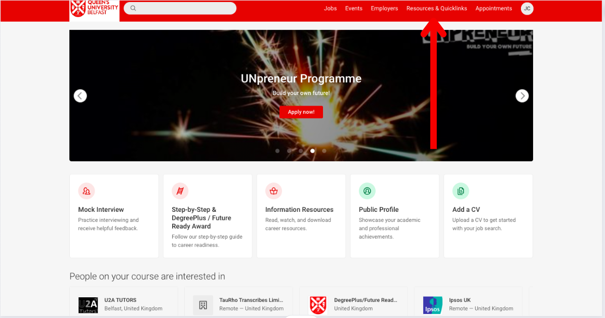The width and height of the screenshot is (605, 318).
Task: Open Resources & Quicklinks menu
Action: [436, 9]
